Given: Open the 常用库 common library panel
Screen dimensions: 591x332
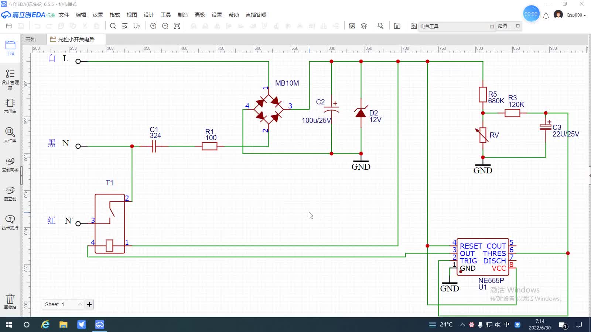Looking at the screenshot, I should 10,106.
